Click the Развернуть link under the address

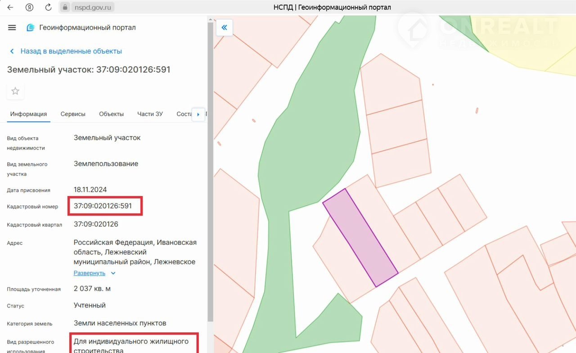[x=89, y=273]
